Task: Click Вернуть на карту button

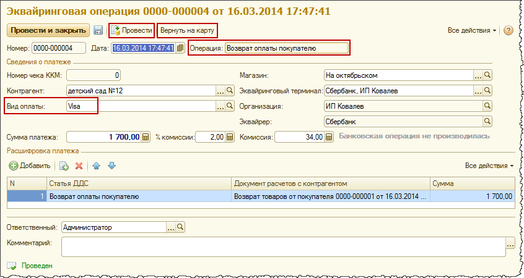Action: [187, 30]
